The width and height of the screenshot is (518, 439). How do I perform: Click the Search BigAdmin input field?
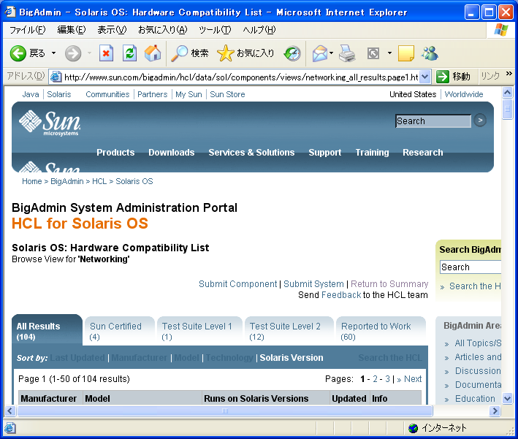click(x=471, y=267)
